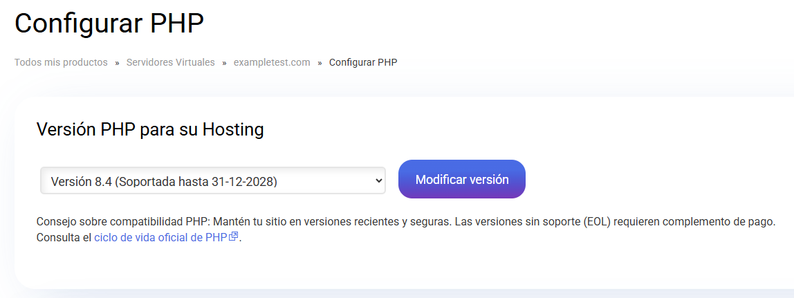Image resolution: width=794 pixels, height=298 pixels.
Task: Go to 'Todos mis productos' breadcrumb
Action: click(x=61, y=62)
